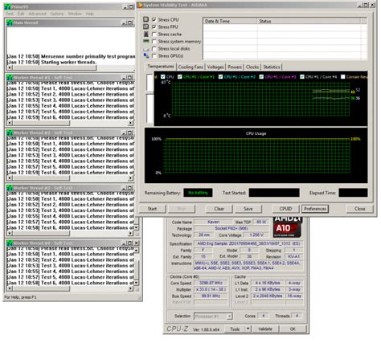Image resolution: width=381 pixels, height=347 pixels.
Task: Toggle the CPU graph checkbox
Action: [162, 77]
